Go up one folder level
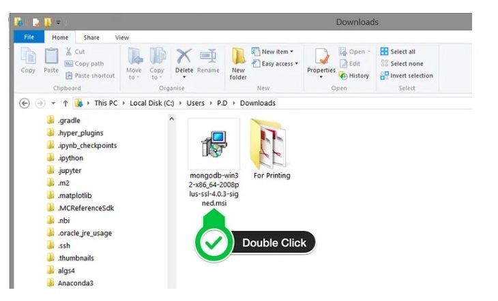Screen dimensions: 498x301 click(65, 103)
